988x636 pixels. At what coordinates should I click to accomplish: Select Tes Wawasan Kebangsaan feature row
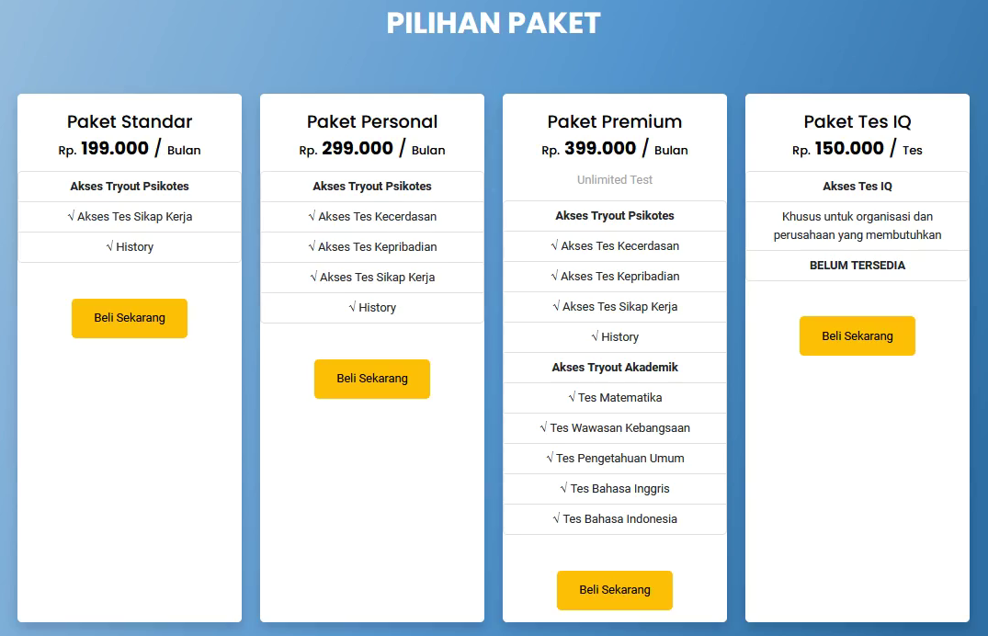point(615,428)
